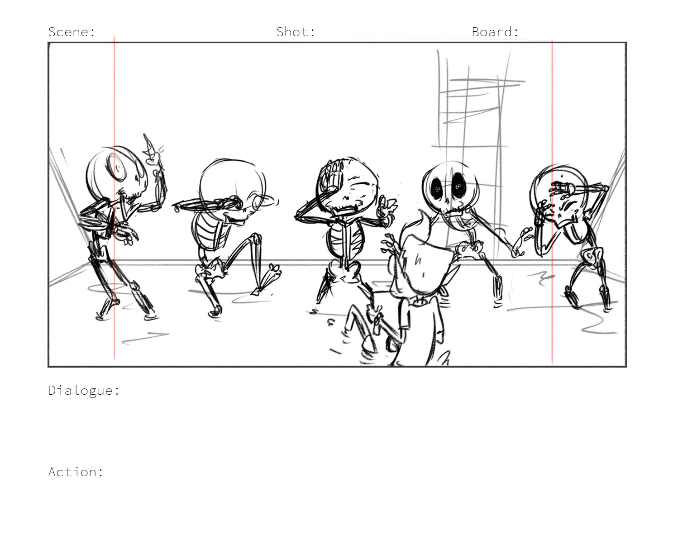Viewport: 673px width, 536px height.
Task: Click the "Dialogue:" label
Action: (x=84, y=390)
